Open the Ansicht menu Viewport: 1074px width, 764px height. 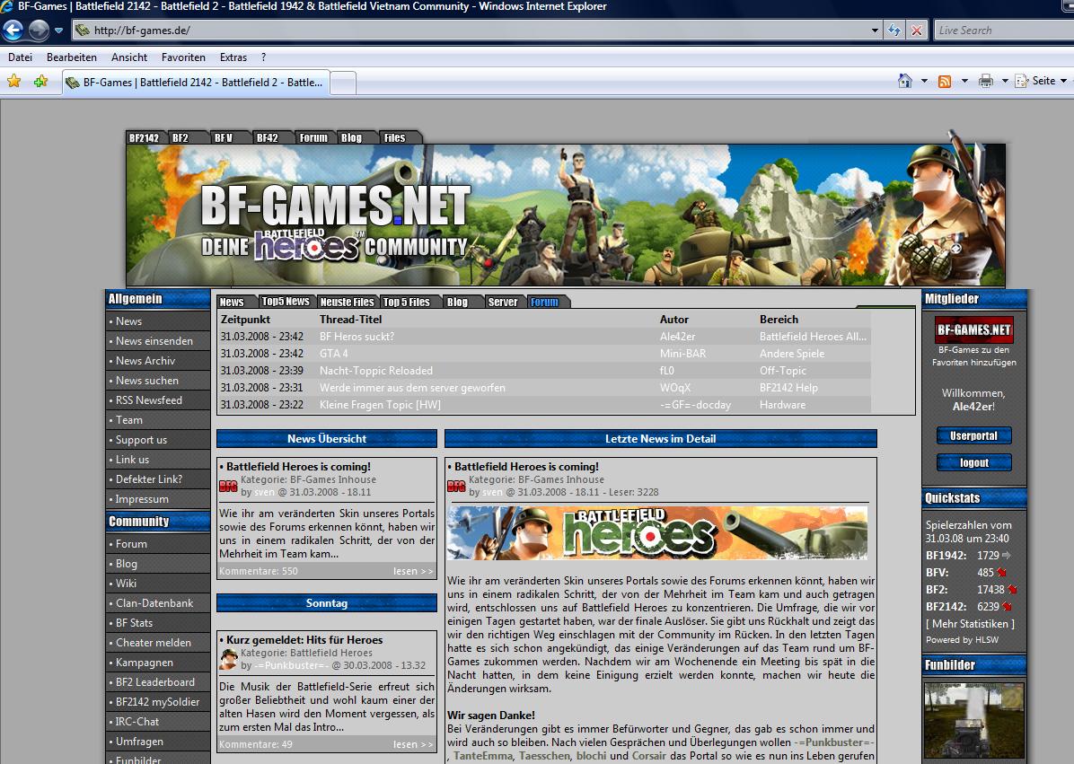tap(128, 57)
